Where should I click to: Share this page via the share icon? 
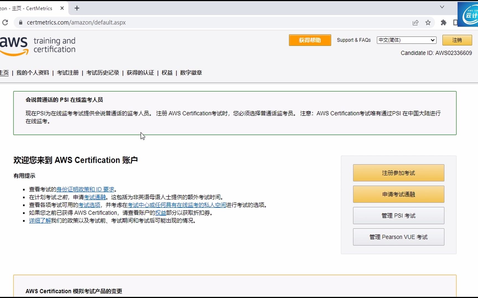[415, 23]
